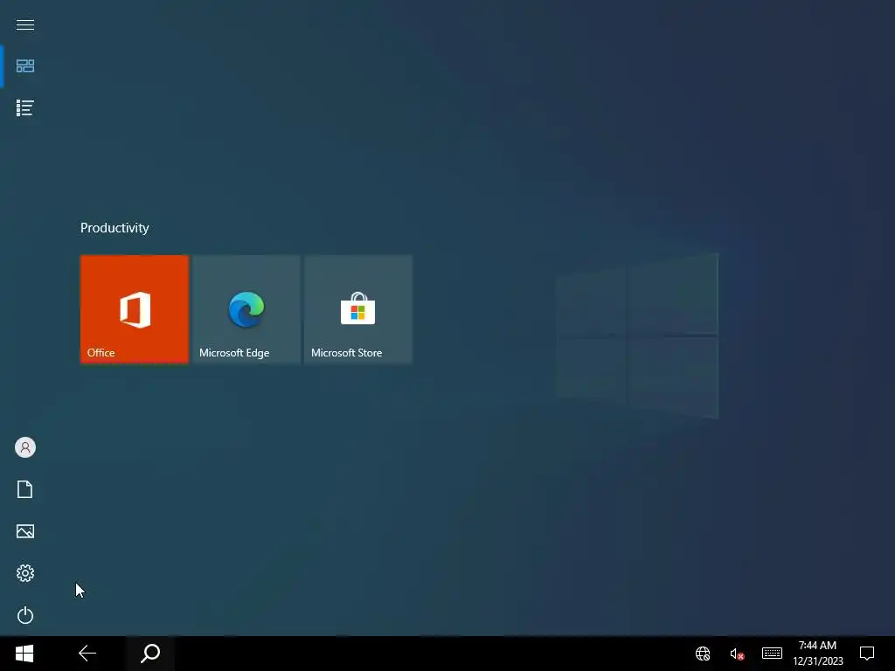Open the clock and calendar flyout
Image resolution: width=895 pixels, height=671 pixels.
pyautogui.click(x=817, y=654)
